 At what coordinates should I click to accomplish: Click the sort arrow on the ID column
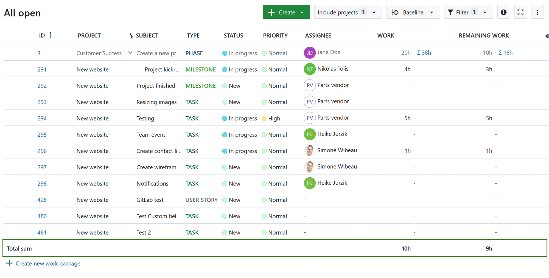pos(50,35)
